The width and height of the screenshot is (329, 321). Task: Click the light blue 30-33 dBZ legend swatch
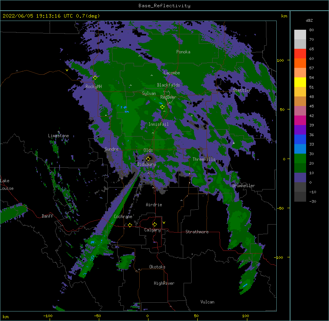[x=300, y=149]
